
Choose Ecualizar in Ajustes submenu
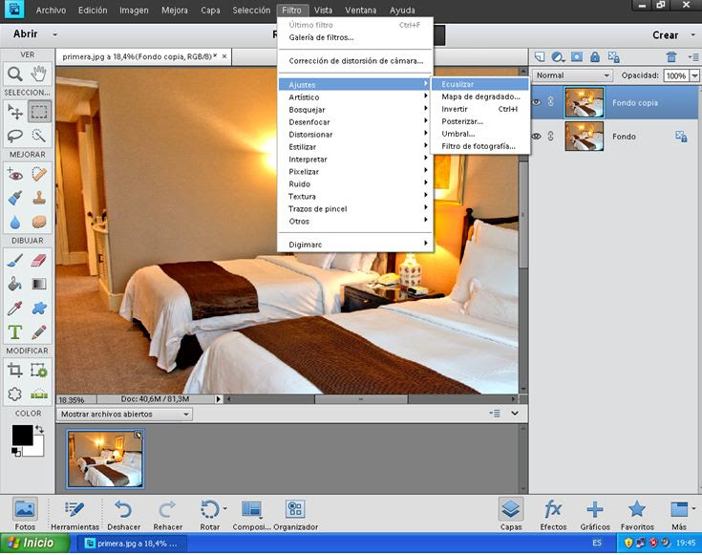(479, 84)
